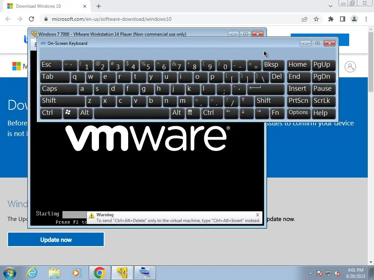Click down arrow key on On-Screen Keyboard
The width and height of the screenshot is (374, 280).
pos(247,113)
